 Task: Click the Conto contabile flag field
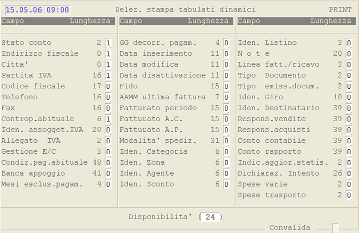[348, 141]
